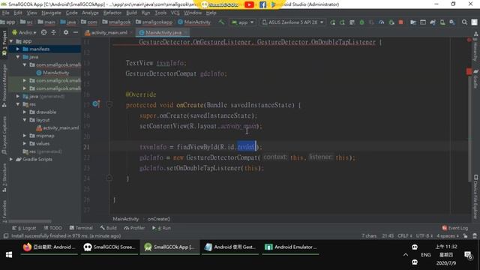Image resolution: width=480 pixels, height=270 pixels.
Task: Switch to Android Emulator in taskbar
Action: [x=290, y=247]
